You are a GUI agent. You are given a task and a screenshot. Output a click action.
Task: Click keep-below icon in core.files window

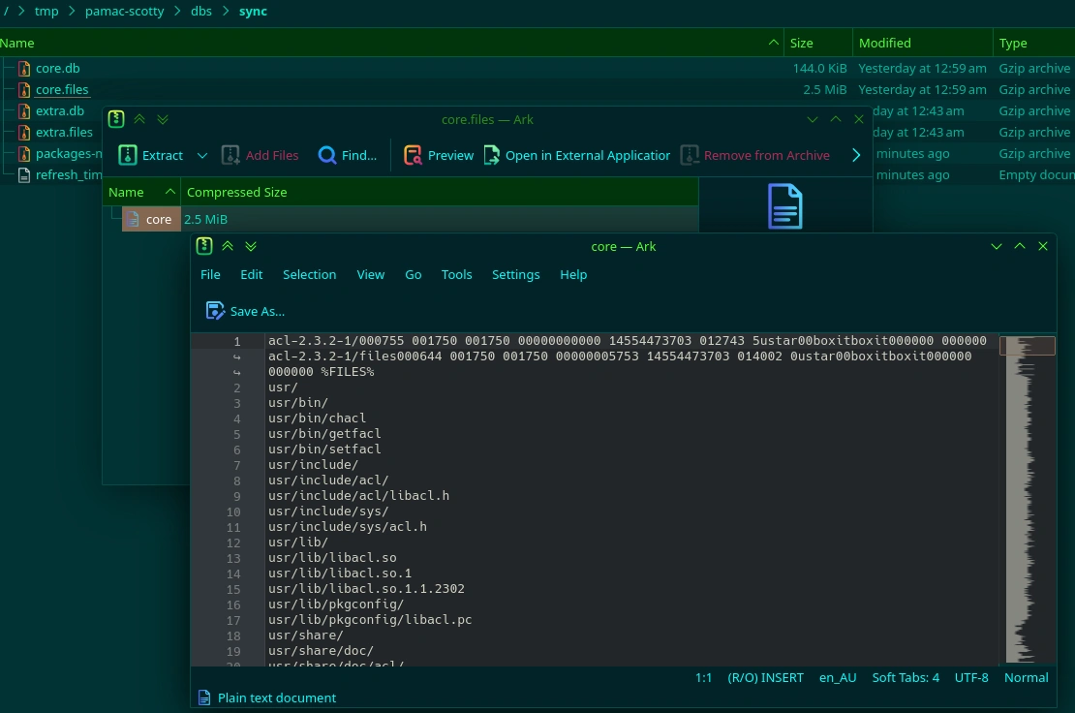coord(163,119)
